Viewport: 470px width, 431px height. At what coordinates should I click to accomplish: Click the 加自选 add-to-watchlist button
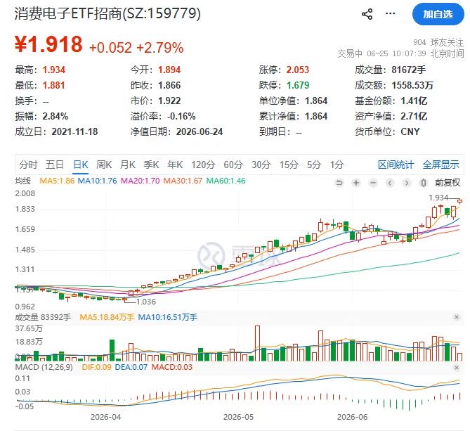pos(438,14)
